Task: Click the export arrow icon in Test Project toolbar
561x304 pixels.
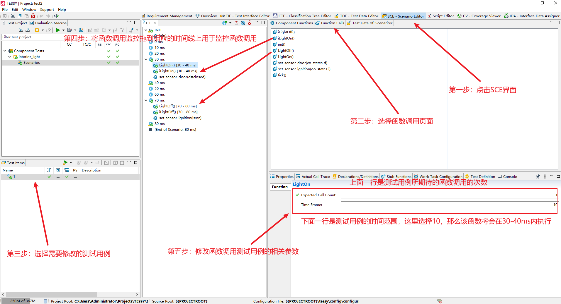Action: coord(27,30)
